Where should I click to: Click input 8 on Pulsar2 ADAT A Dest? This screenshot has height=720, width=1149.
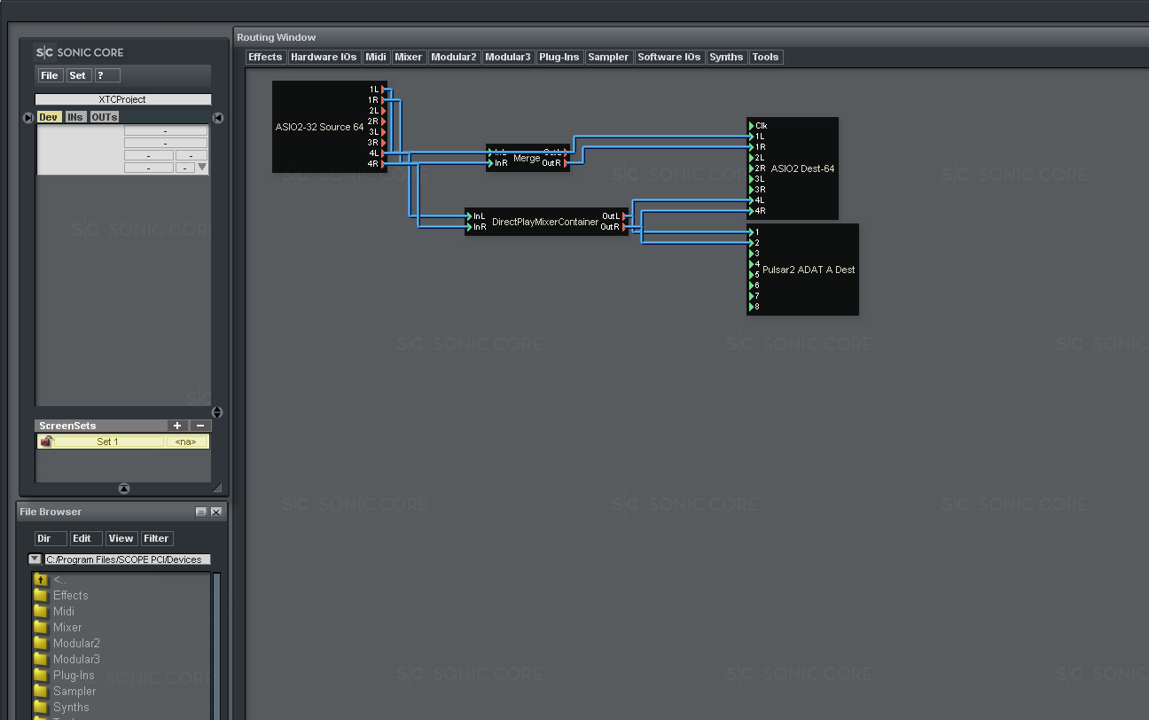click(x=752, y=307)
